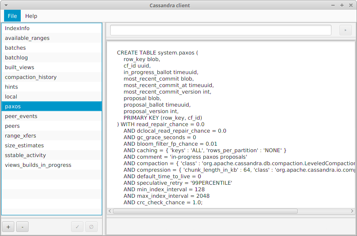Select the built_views table
Image resolution: width=357 pixels, height=236 pixels.
[52, 68]
